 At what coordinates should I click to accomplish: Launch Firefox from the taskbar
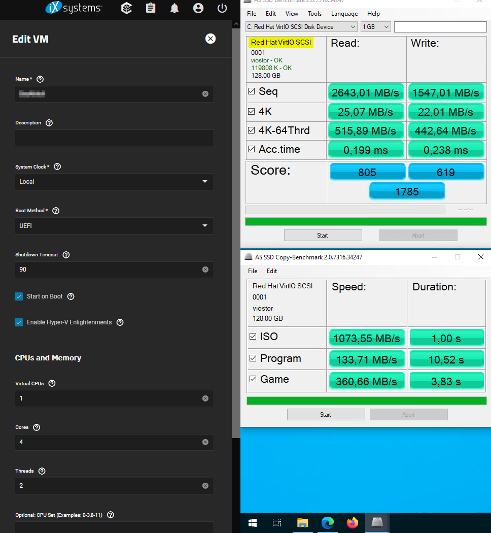[352, 522]
